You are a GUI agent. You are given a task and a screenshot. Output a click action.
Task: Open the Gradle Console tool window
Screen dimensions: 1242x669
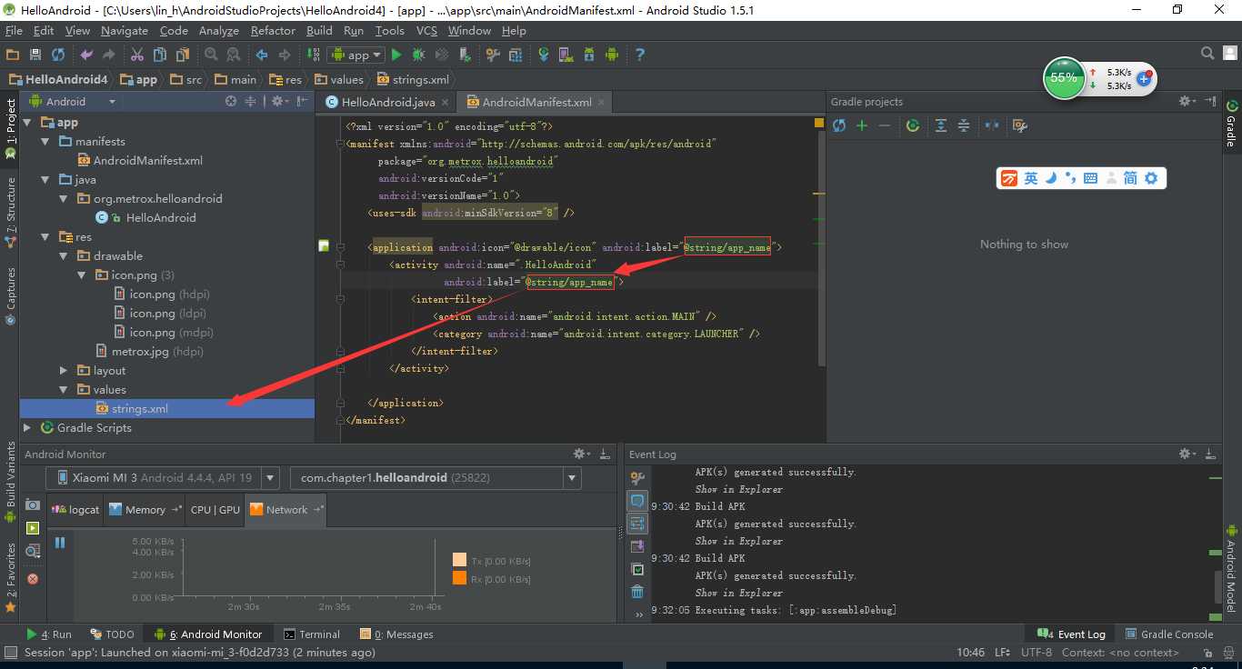click(x=1169, y=634)
